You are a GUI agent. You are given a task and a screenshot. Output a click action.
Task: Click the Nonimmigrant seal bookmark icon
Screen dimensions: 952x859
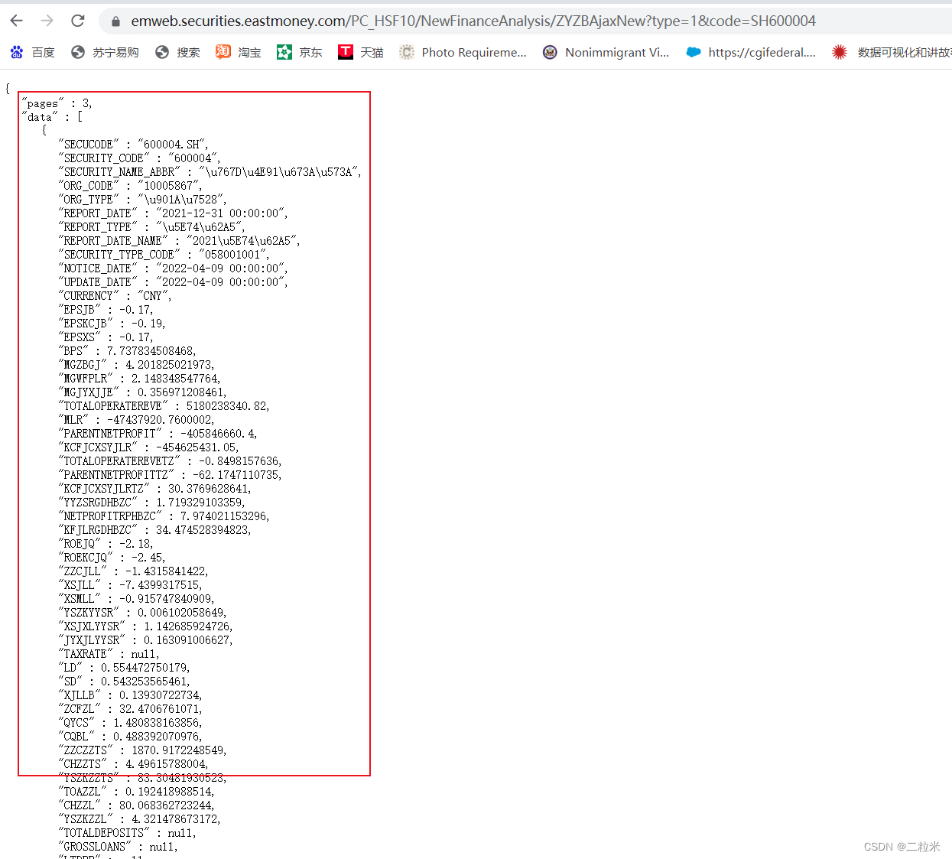tap(550, 52)
